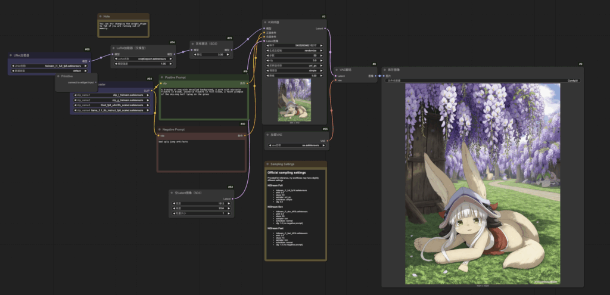Open the 采样器名称 uni_pc combo
Viewport: 610px width, 295px height.
click(x=294, y=66)
